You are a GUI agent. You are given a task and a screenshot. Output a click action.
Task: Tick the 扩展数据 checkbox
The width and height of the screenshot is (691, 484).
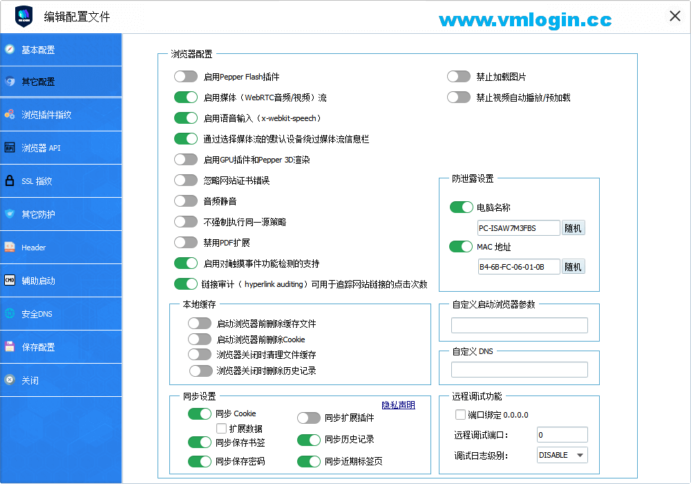[222, 428]
